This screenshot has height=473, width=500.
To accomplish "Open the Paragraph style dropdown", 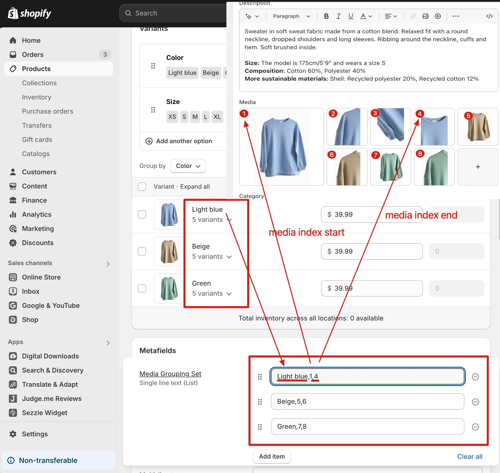I will point(291,16).
